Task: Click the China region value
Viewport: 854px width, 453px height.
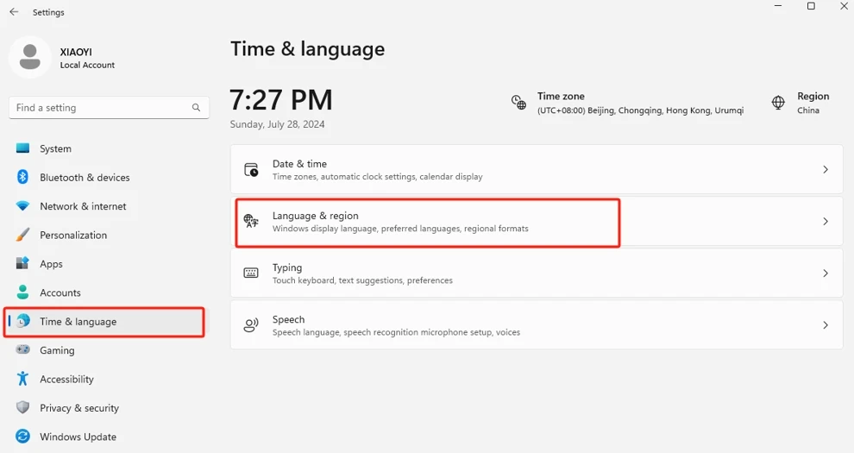Action: (808, 110)
